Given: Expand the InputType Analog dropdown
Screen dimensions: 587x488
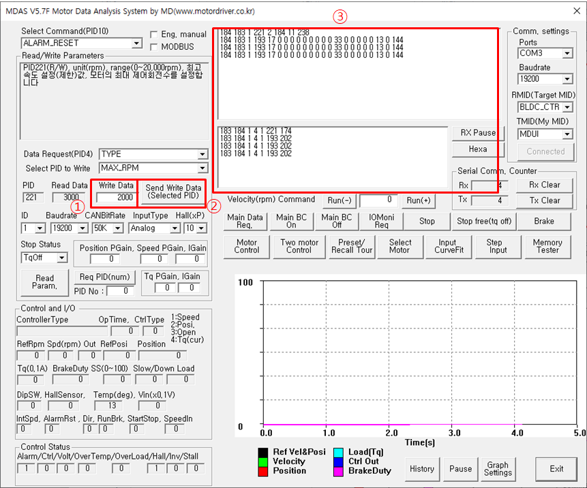Looking at the screenshot, I should 175,228.
